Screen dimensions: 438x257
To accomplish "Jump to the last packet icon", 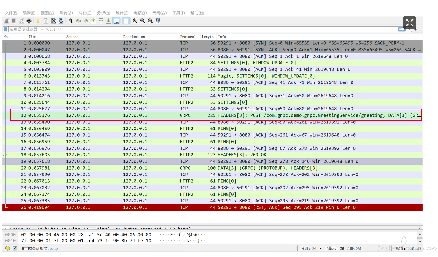I will coord(108,21).
